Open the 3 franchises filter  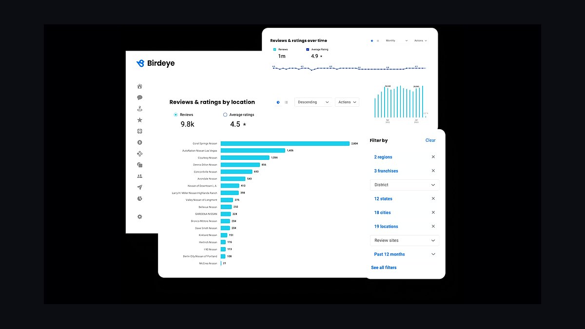tap(386, 171)
